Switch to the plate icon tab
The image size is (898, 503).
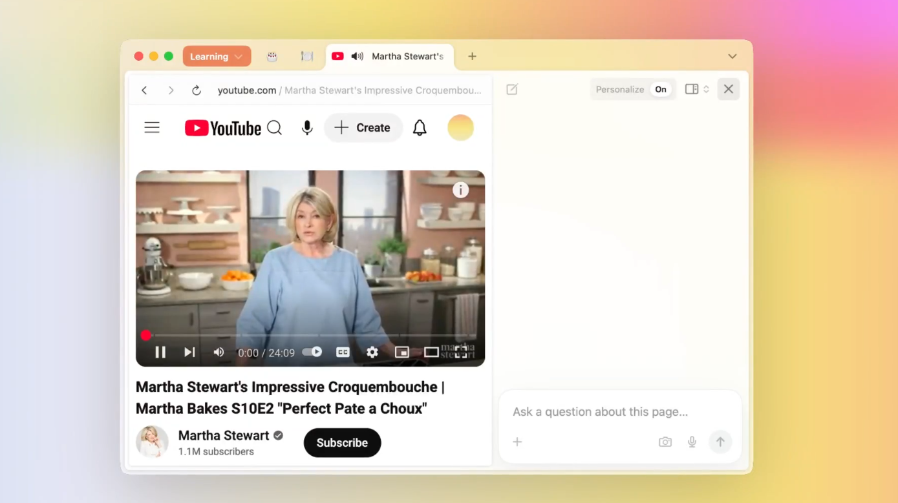(x=307, y=56)
